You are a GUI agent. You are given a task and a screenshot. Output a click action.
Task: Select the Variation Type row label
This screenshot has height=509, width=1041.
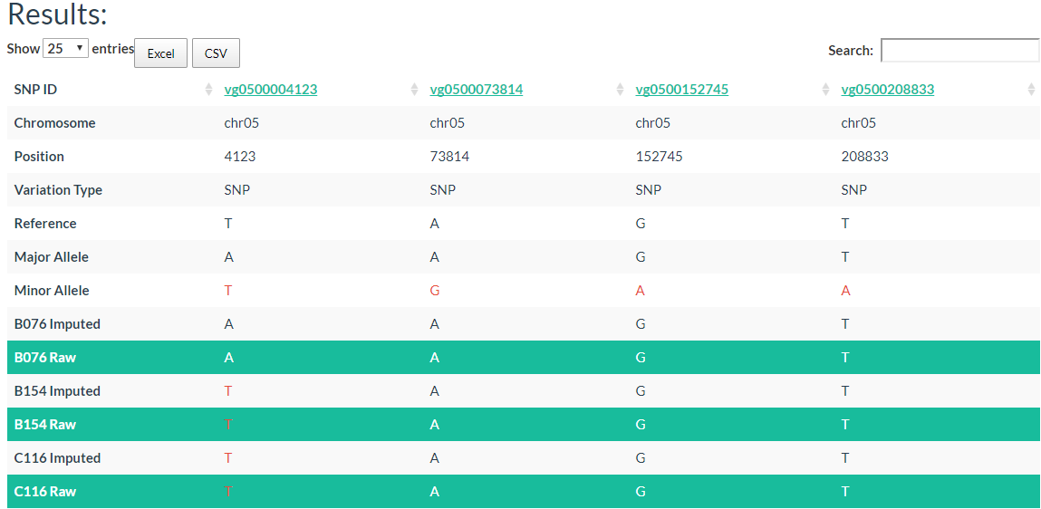58,190
